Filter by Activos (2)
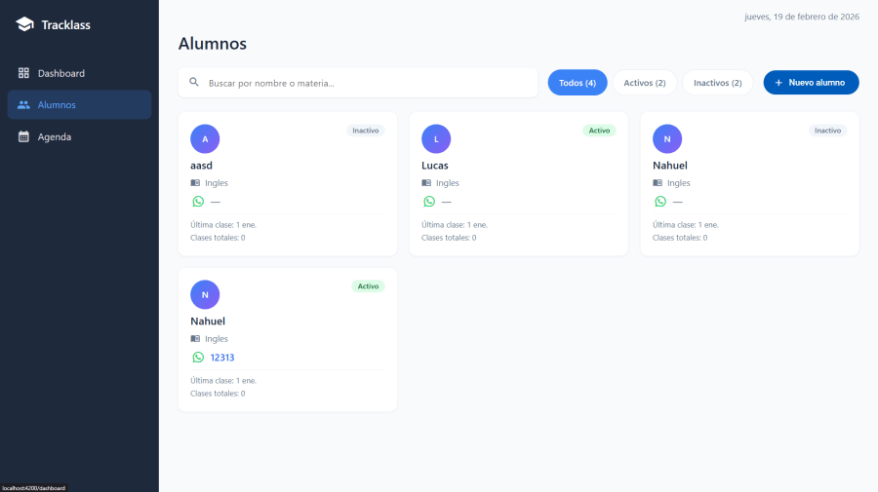Screen dimensions: 878x492 pyautogui.click(x=645, y=83)
